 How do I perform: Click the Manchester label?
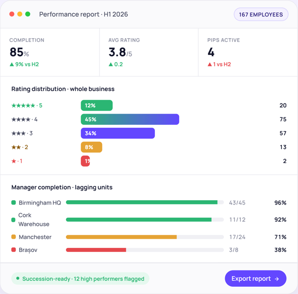(35, 237)
